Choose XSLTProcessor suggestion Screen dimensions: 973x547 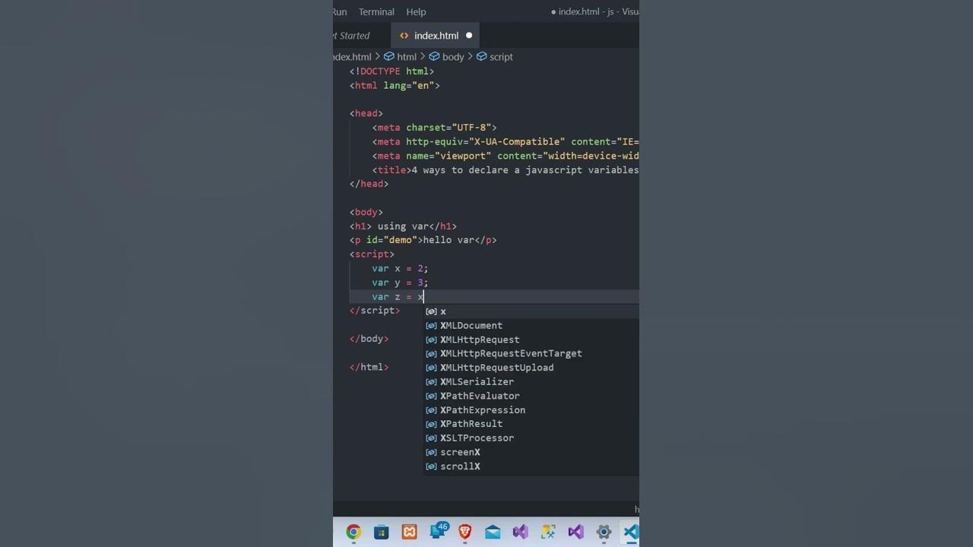point(531,438)
